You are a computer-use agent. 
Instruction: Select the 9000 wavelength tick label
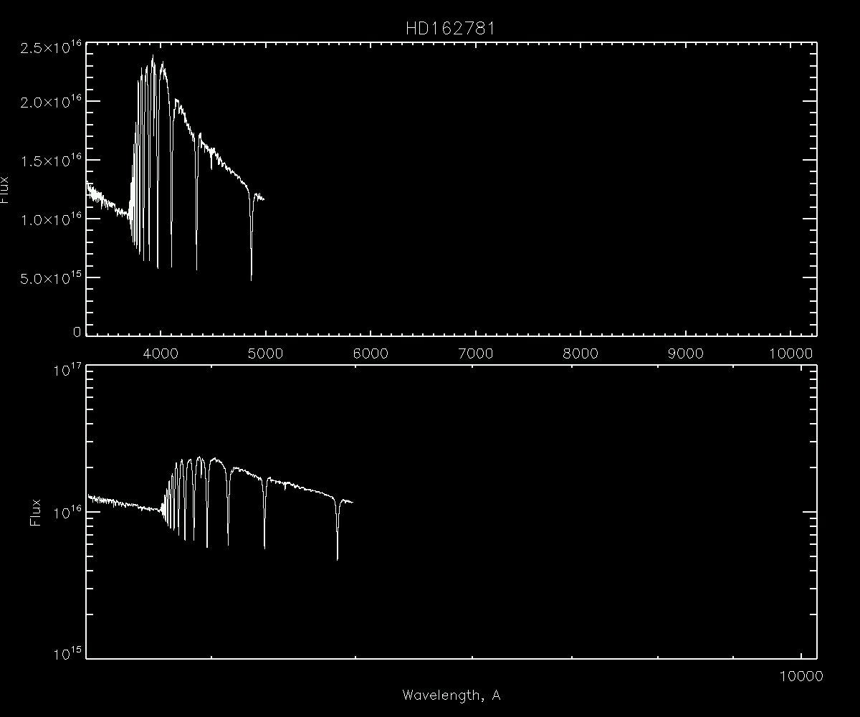(x=686, y=353)
